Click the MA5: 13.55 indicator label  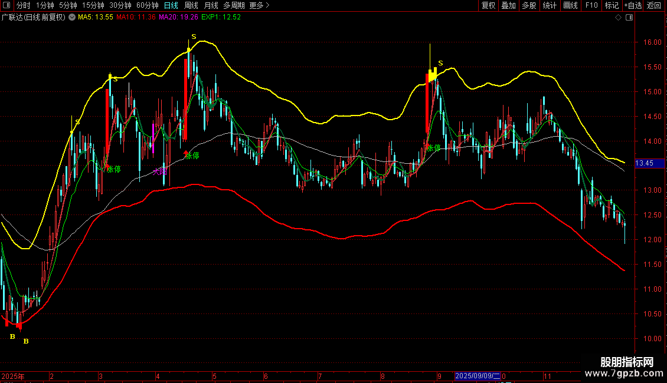(x=95, y=18)
